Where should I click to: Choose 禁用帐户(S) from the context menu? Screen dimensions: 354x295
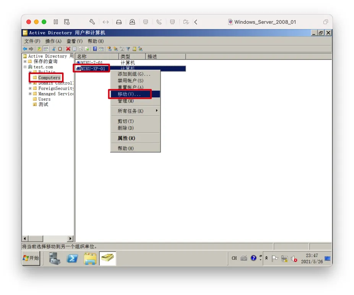tap(135, 80)
